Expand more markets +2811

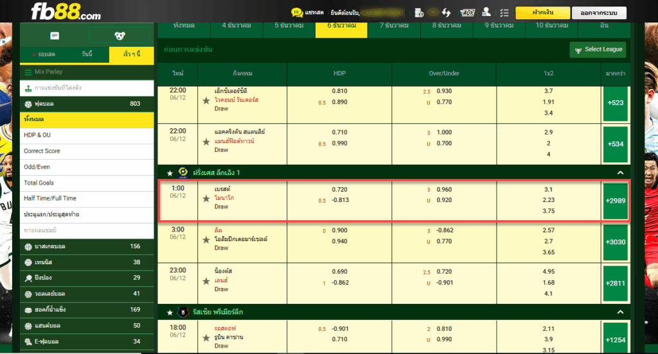pos(615,283)
